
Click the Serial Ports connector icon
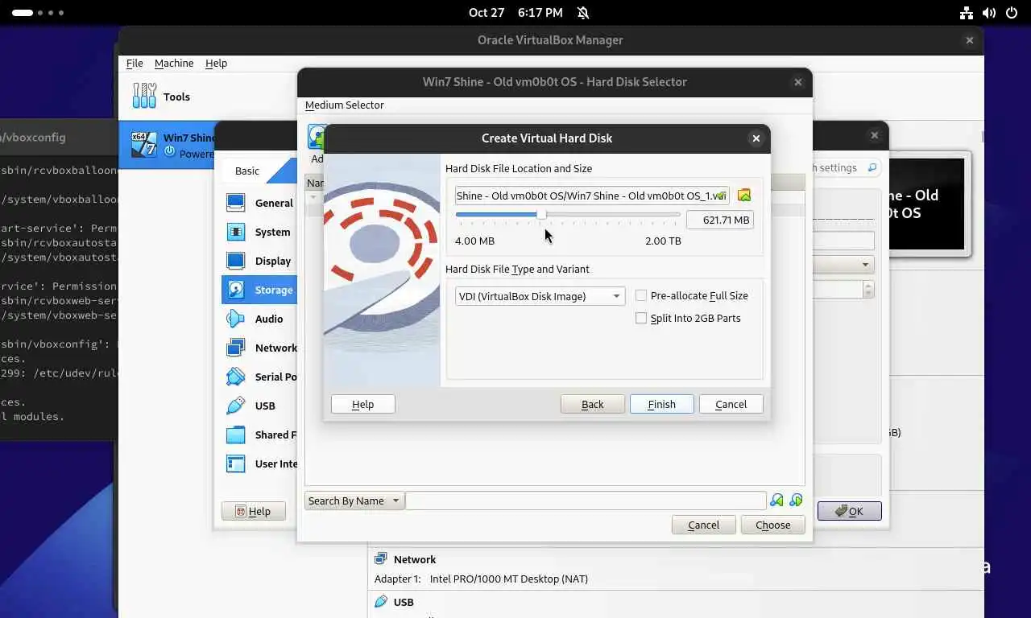click(x=235, y=377)
